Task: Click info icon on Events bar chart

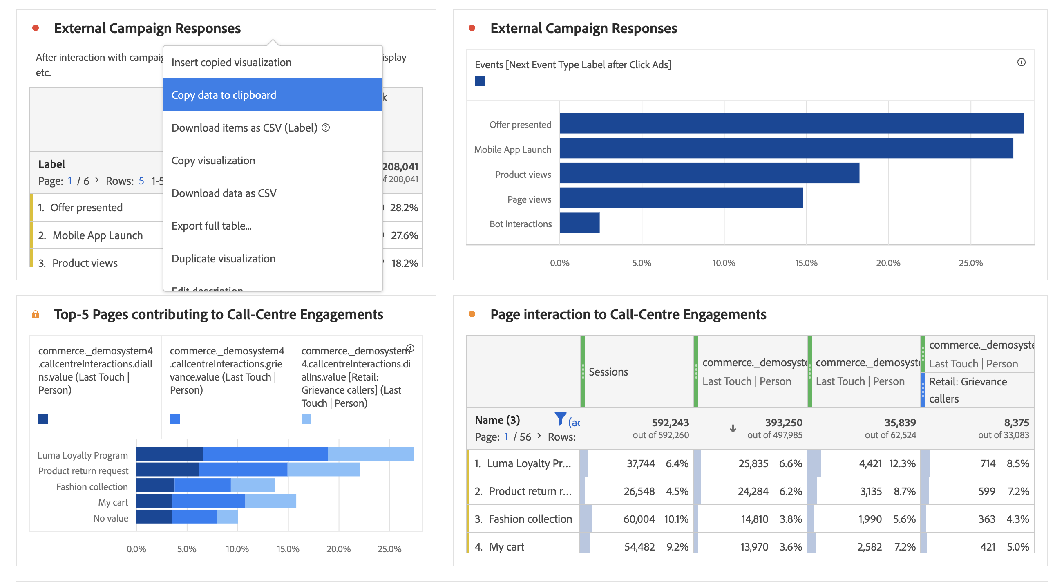Action: point(1021,63)
